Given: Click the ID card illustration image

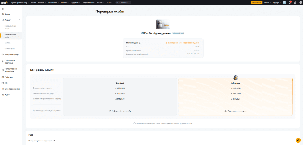Looking at the screenshot, I should (163, 24).
